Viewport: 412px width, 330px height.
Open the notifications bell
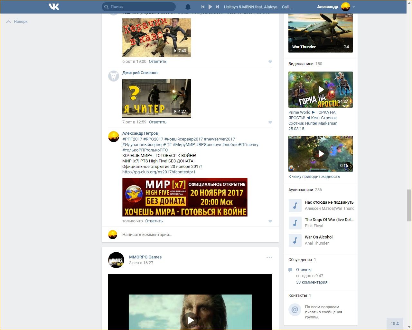(x=188, y=7)
